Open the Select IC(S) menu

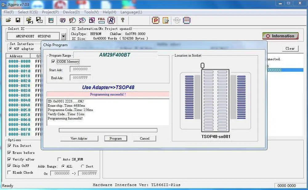click(28, 12)
